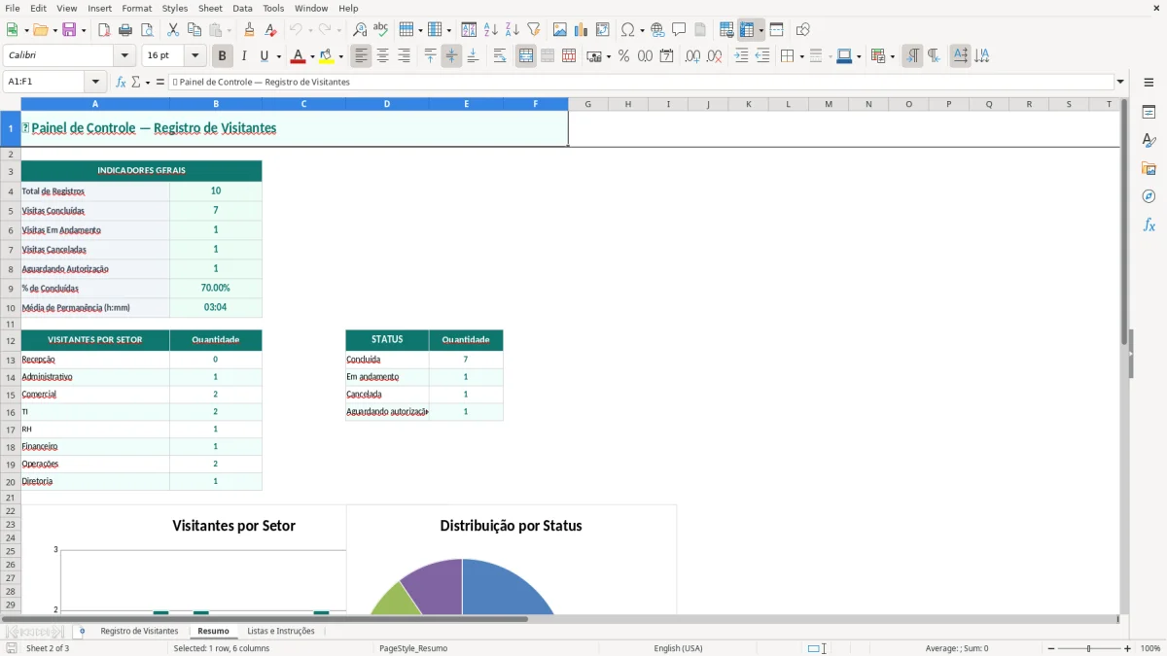The width and height of the screenshot is (1167, 656).
Task: Toggle Center Horizontally alignment
Action: point(383,56)
